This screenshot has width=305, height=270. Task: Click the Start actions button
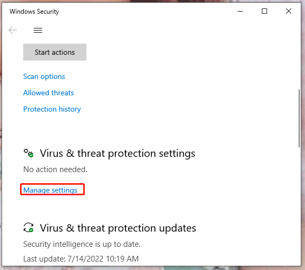[x=55, y=52]
